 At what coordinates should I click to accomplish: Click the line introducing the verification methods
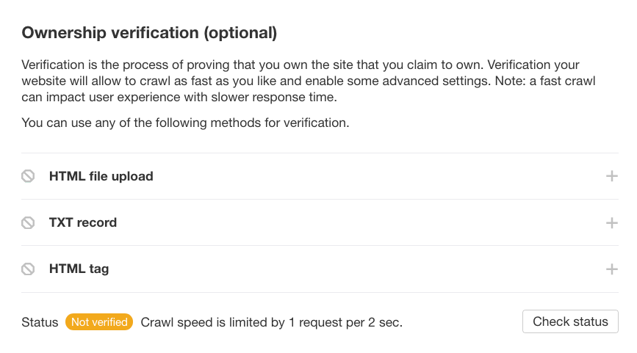[x=185, y=123]
